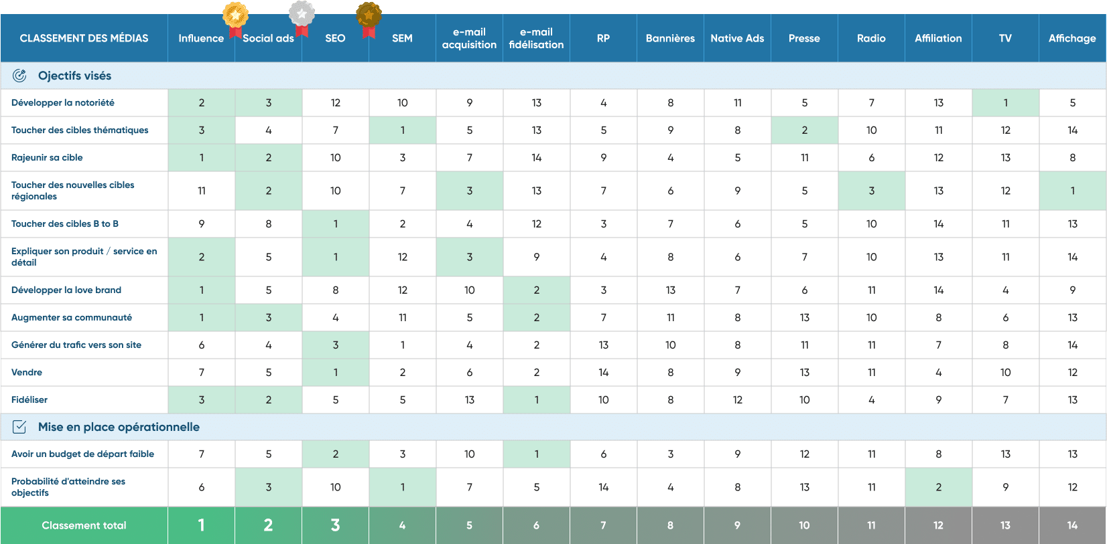The height and width of the screenshot is (544, 1107).
Task: Click the target icon beside Objectifs visés
Action: [x=19, y=76]
